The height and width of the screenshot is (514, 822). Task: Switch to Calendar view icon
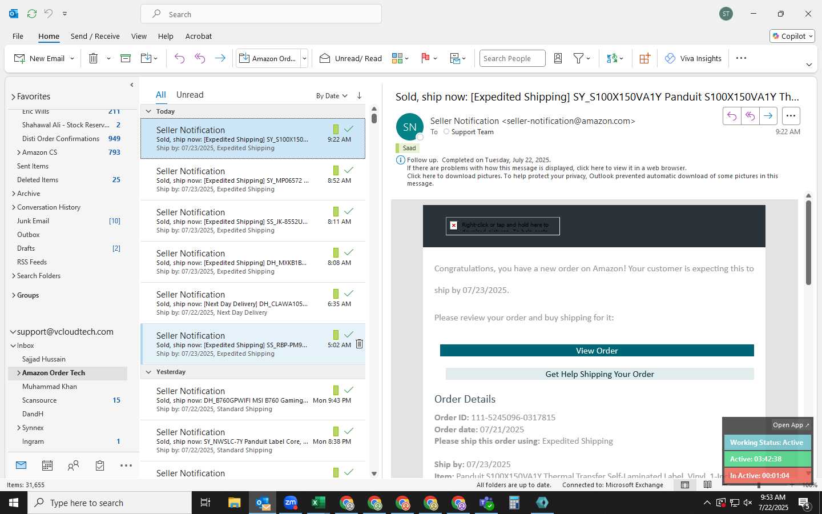(x=47, y=466)
